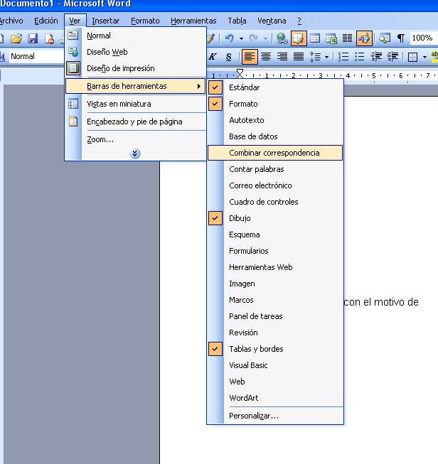Center-align text with the Center icon
Image resolution: width=438 pixels, height=464 pixels.
pyautogui.click(x=266, y=57)
